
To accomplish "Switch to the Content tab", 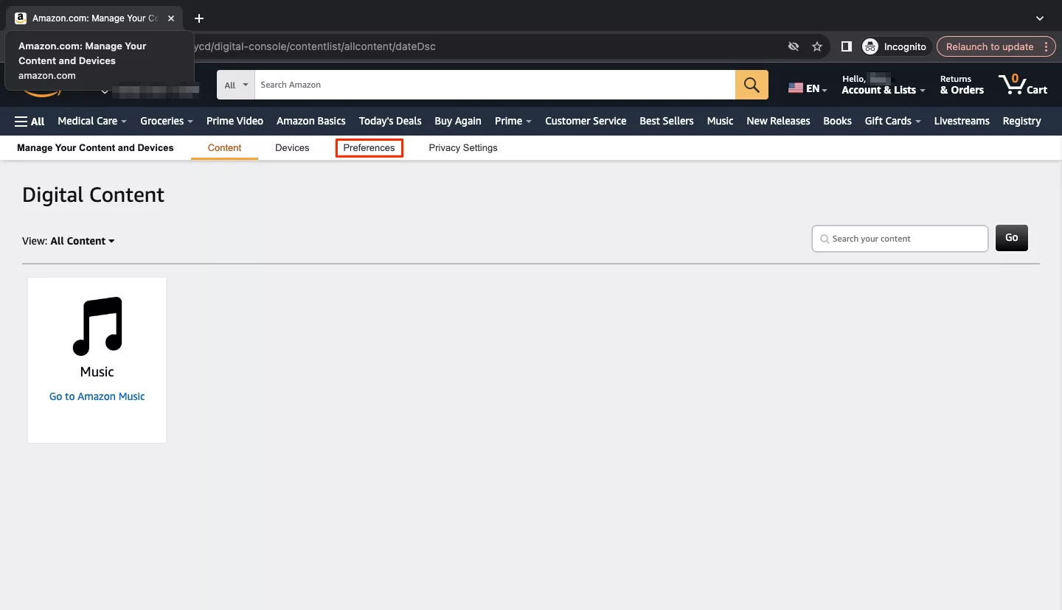I will (224, 147).
